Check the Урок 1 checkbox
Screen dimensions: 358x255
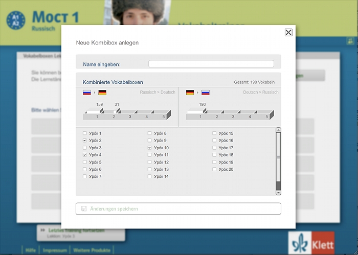click(x=84, y=133)
